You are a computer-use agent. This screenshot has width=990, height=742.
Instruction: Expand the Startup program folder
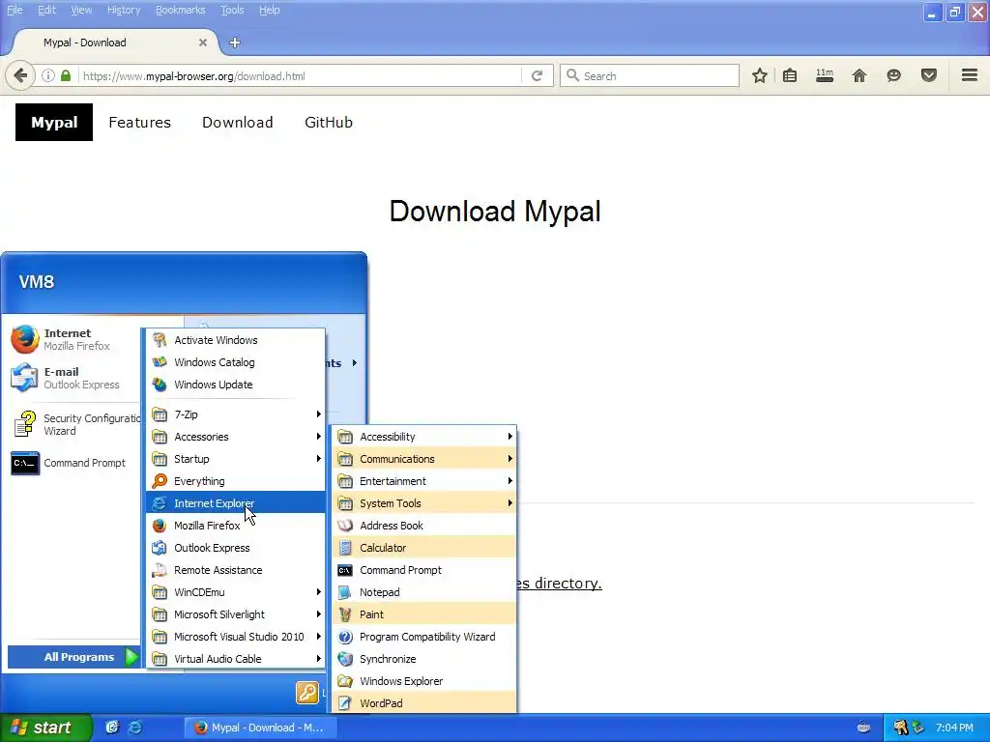[x=236, y=459]
